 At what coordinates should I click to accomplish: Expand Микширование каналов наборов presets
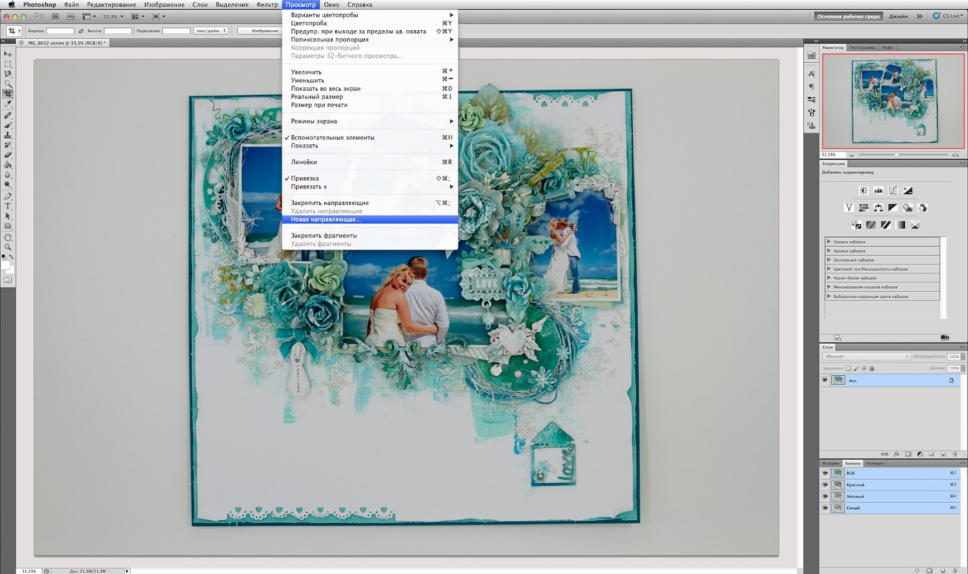coord(829,287)
